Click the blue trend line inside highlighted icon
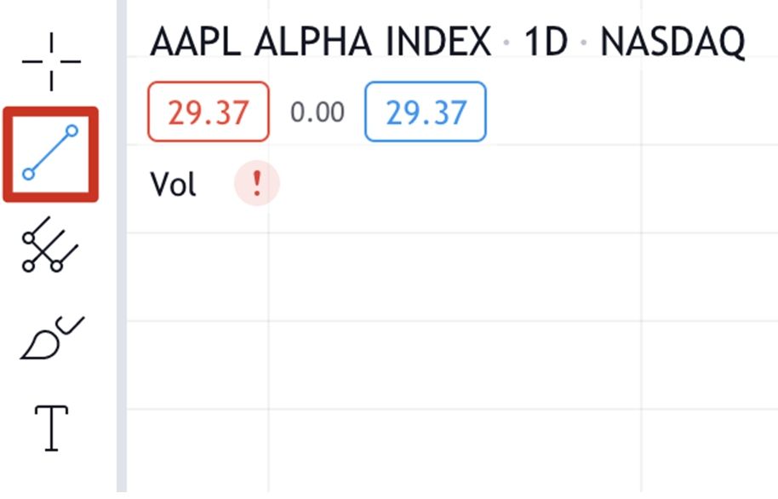This screenshot has width=778, height=499. (51, 153)
